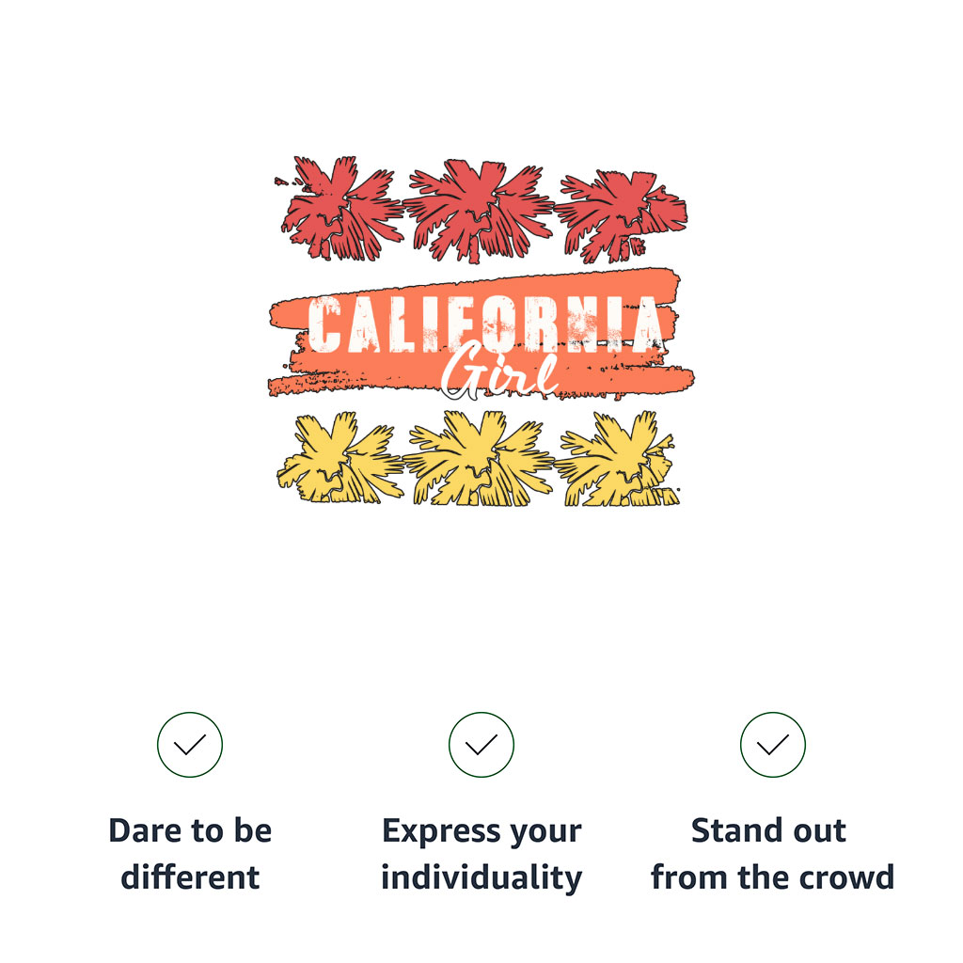
Task: Click the checkmark circle above 'Dare to be different'
Action: pyautogui.click(x=190, y=745)
